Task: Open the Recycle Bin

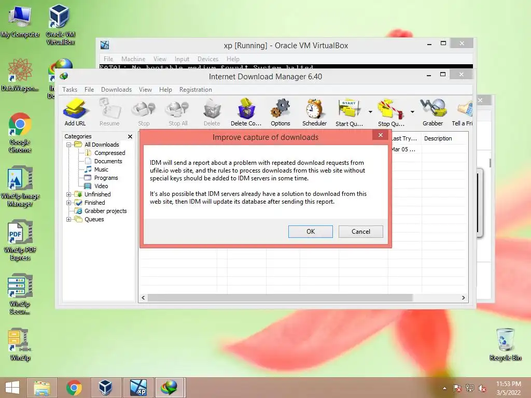Action: tap(505, 345)
